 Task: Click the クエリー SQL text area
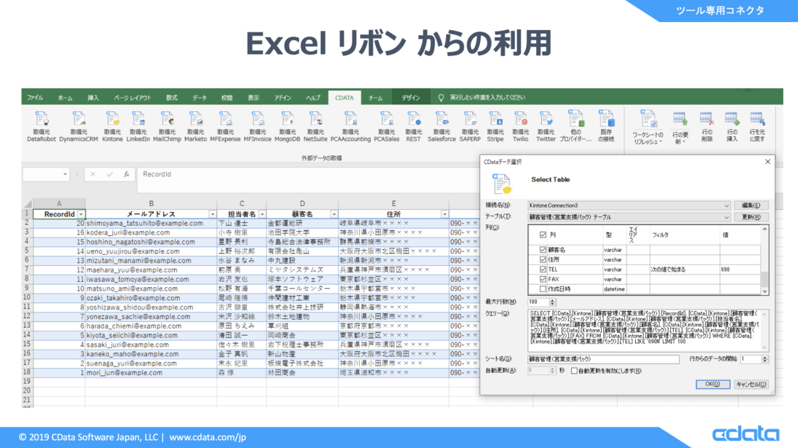coord(648,330)
